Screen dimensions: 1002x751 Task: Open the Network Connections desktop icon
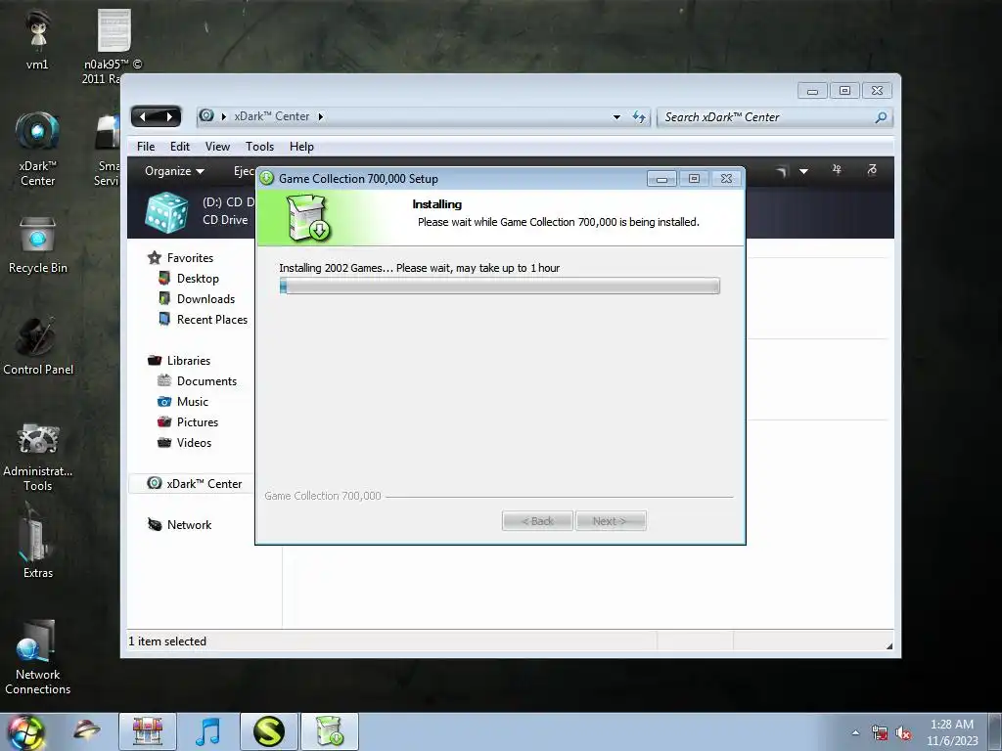[38, 658]
